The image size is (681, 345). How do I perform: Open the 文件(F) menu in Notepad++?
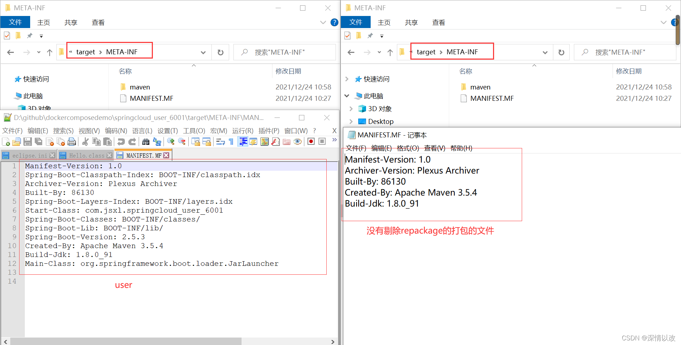(x=12, y=131)
